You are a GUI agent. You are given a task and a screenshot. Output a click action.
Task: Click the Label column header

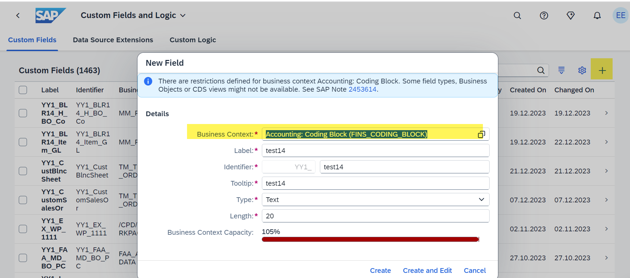point(50,90)
